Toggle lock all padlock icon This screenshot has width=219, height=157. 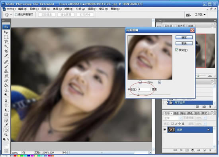tap(183, 124)
